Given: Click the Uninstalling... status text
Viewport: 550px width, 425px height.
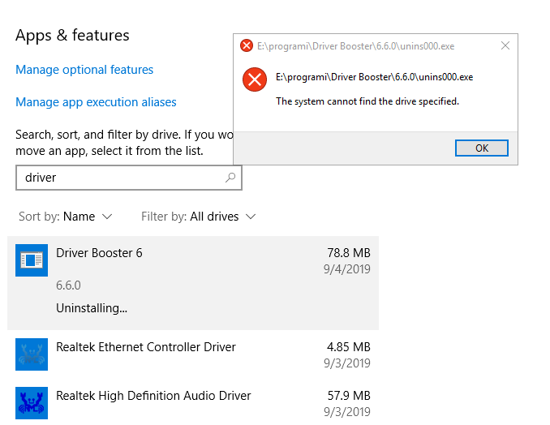Looking at the screenshot, I should 92,308.
